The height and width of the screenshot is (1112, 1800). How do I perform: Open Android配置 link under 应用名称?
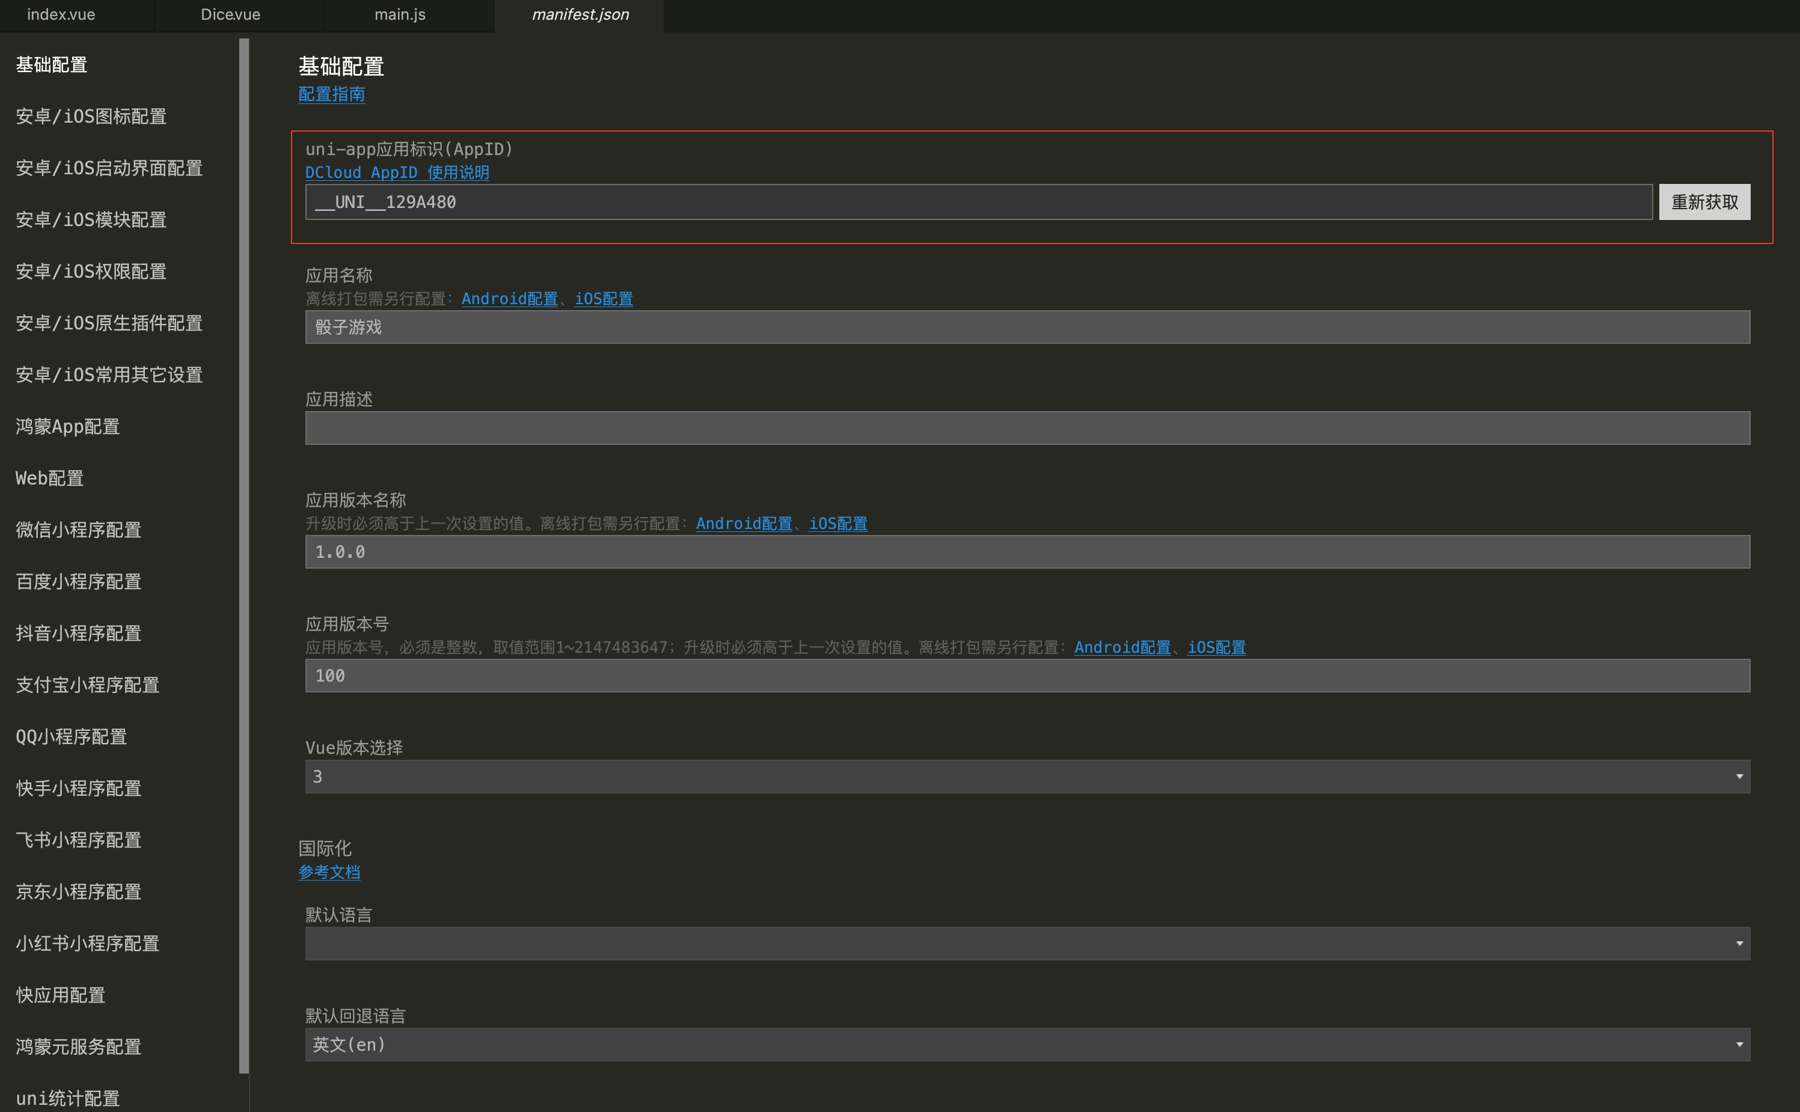point(509,299)
